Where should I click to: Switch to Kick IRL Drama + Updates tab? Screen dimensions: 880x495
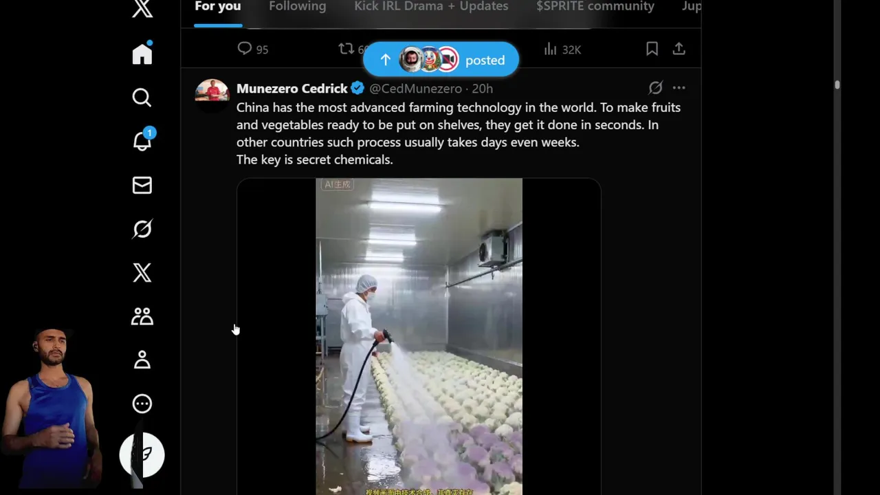(x=431, y=6)
